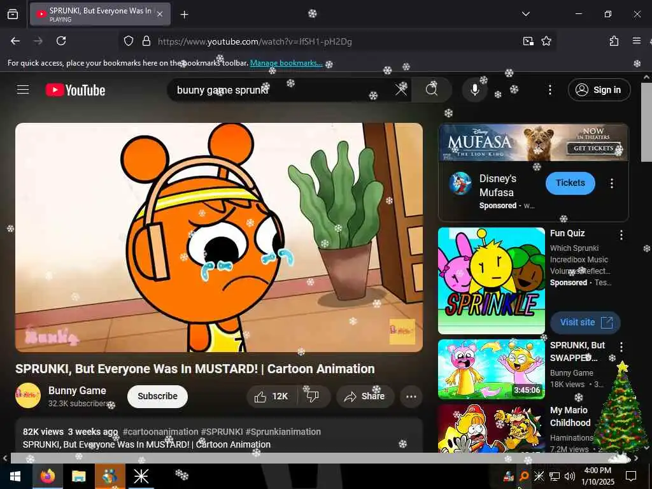Screen dimensions: 652x489
Task: Open the Bunny Game channel name
Action: 77,390
